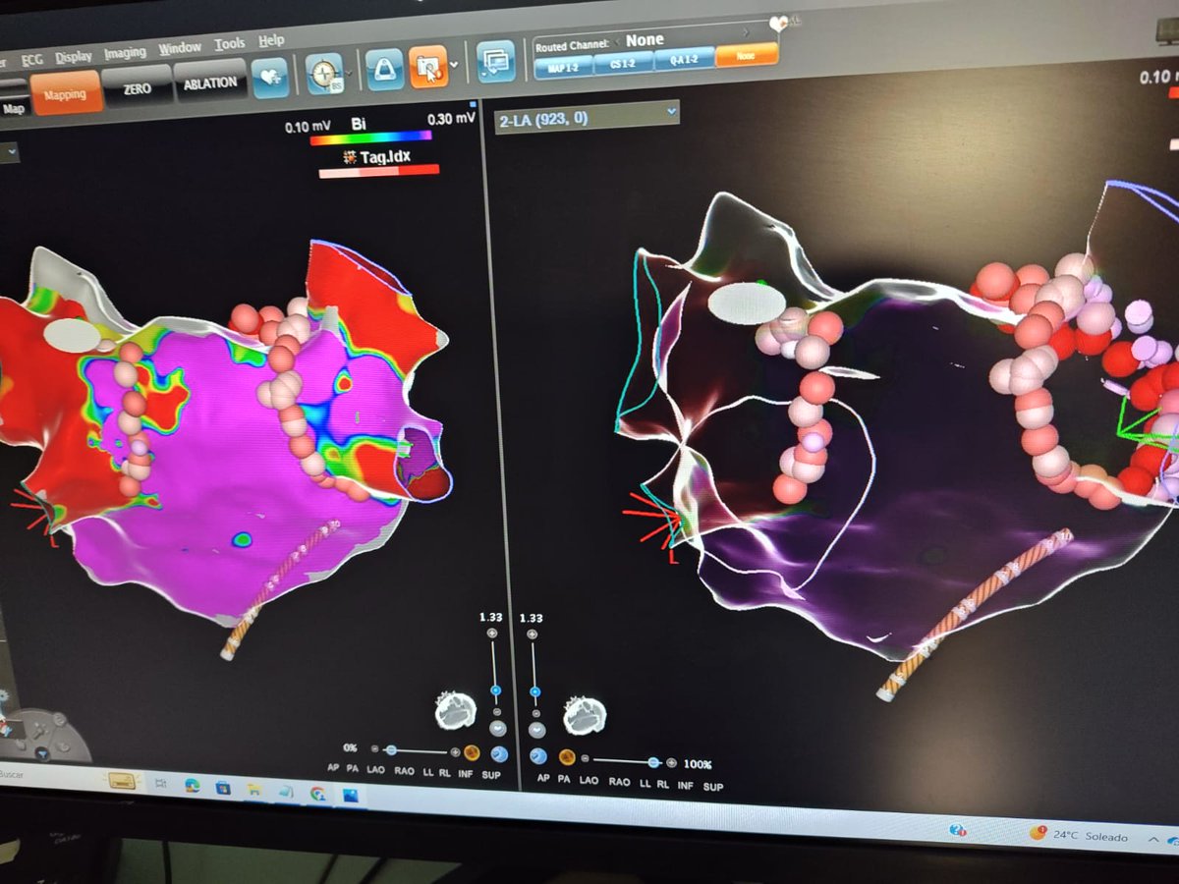Open the Tools menu
Screen dimensions: 1179x884
tap(230, 43)
